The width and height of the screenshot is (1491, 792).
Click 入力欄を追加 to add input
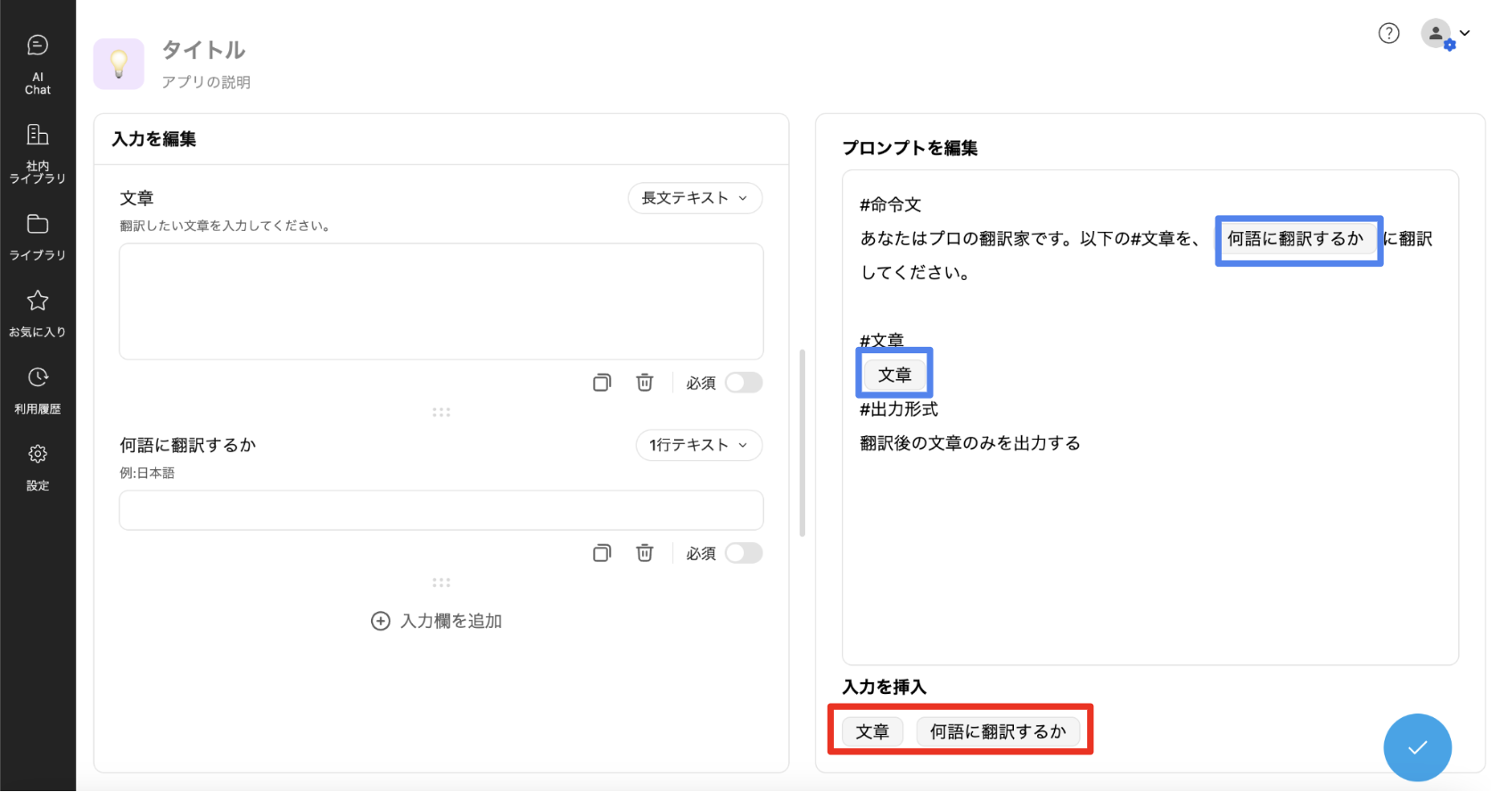point(437,621)
